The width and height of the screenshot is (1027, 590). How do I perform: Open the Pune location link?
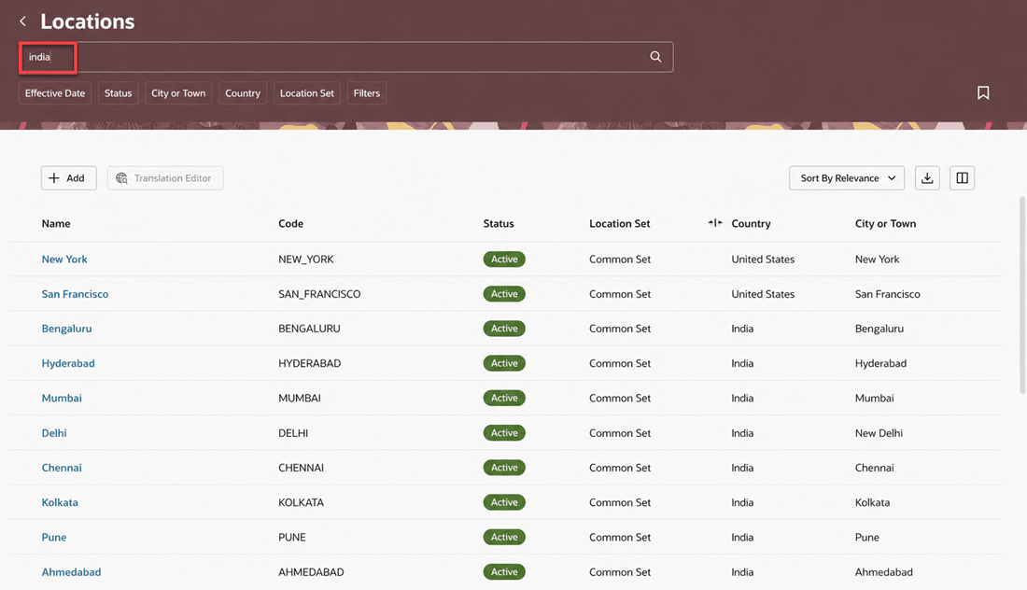(54, 537)
